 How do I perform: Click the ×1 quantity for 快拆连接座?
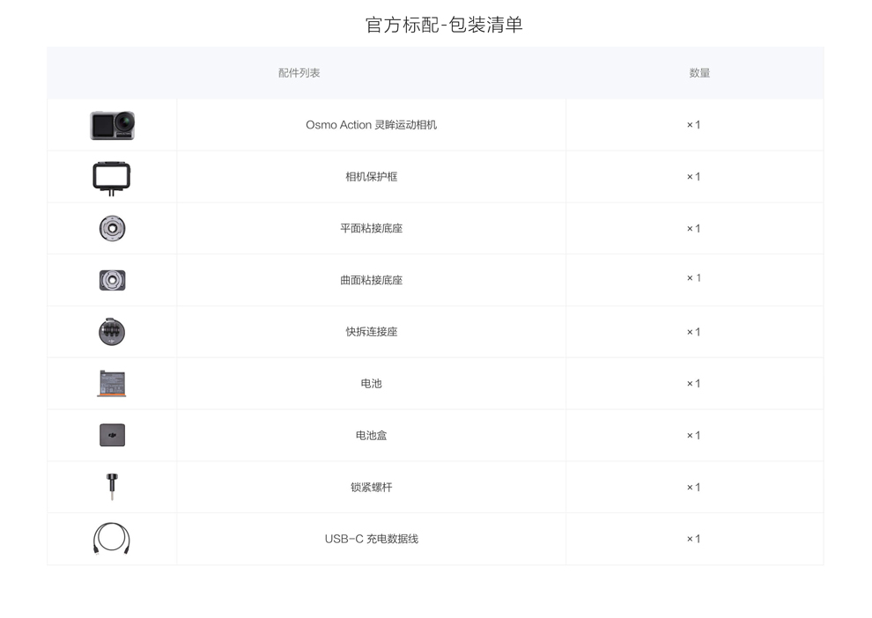click(x=693, y=332)
